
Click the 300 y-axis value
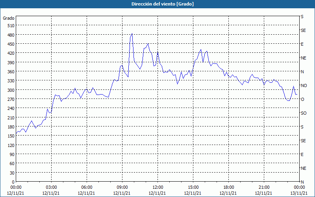coord(11,90)
